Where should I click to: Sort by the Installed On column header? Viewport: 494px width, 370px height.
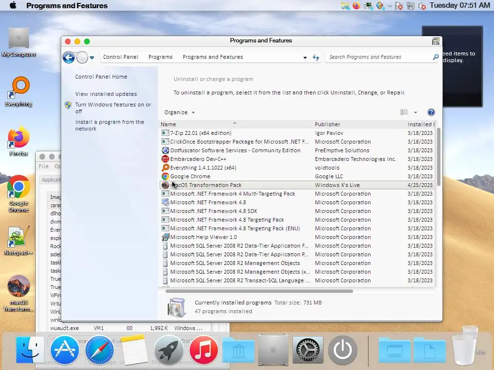point(420,124)
